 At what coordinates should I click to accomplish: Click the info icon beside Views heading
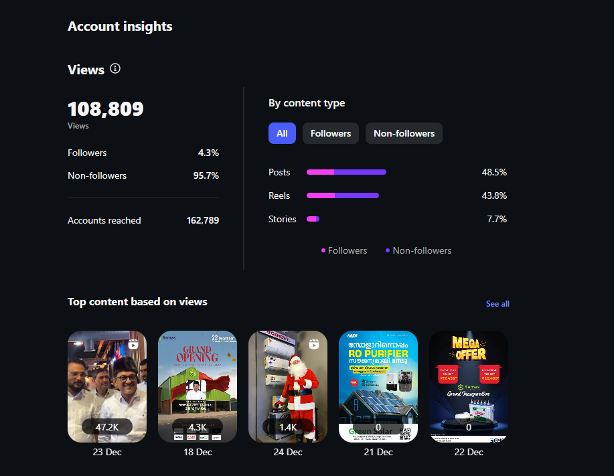(x=115, y=69)
